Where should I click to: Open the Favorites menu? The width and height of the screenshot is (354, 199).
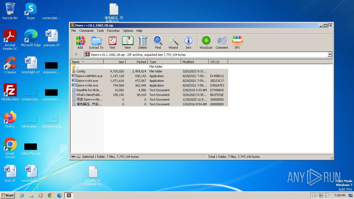113,31
